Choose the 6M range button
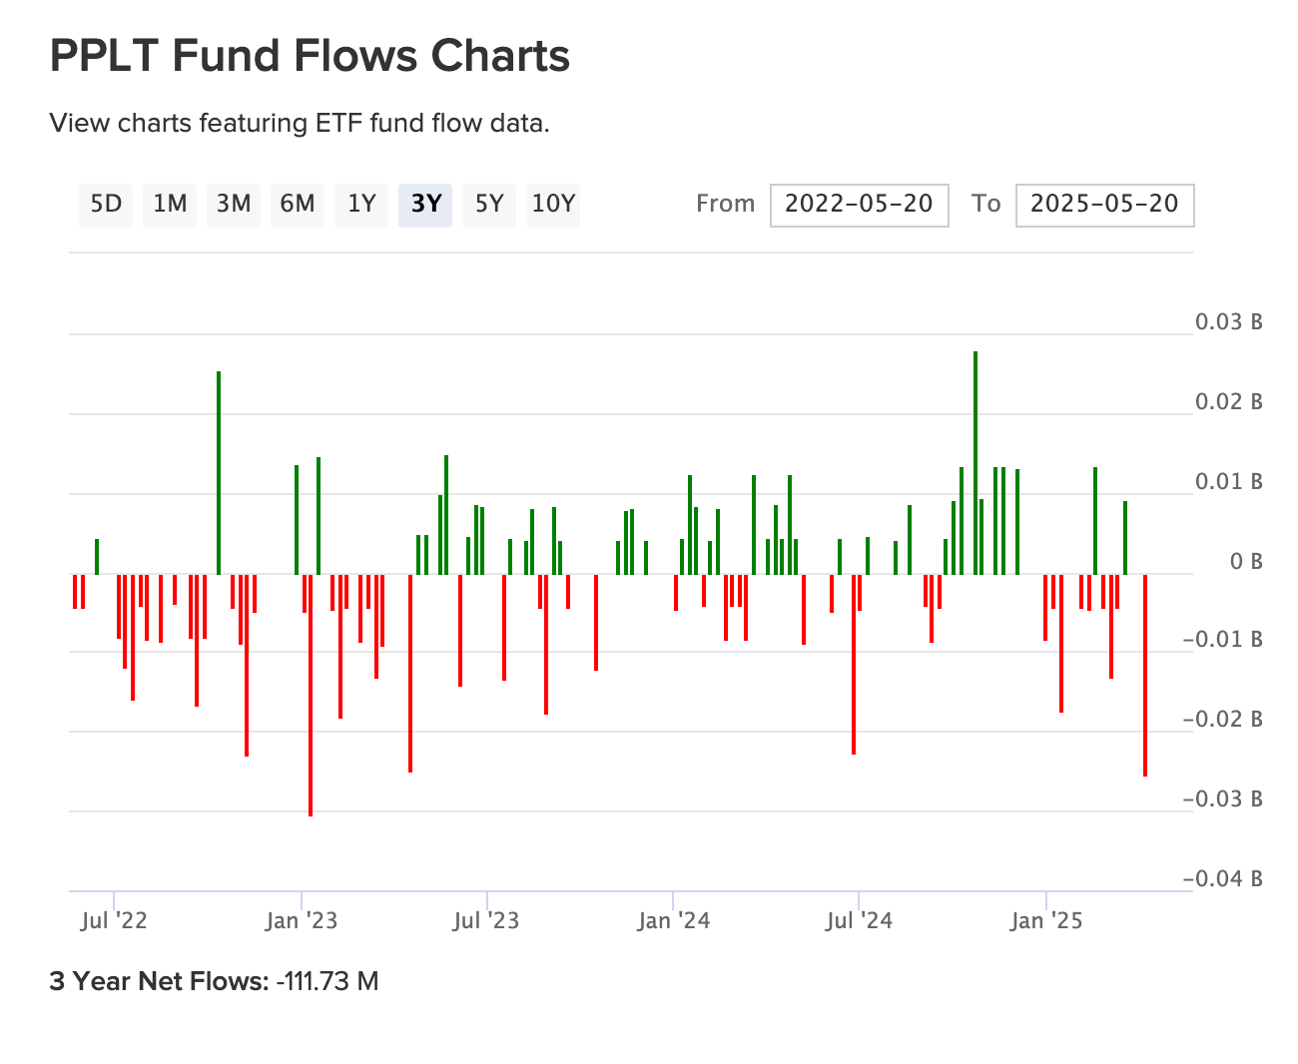This screenshot has height=1064, width=1298. coord(298,205)
